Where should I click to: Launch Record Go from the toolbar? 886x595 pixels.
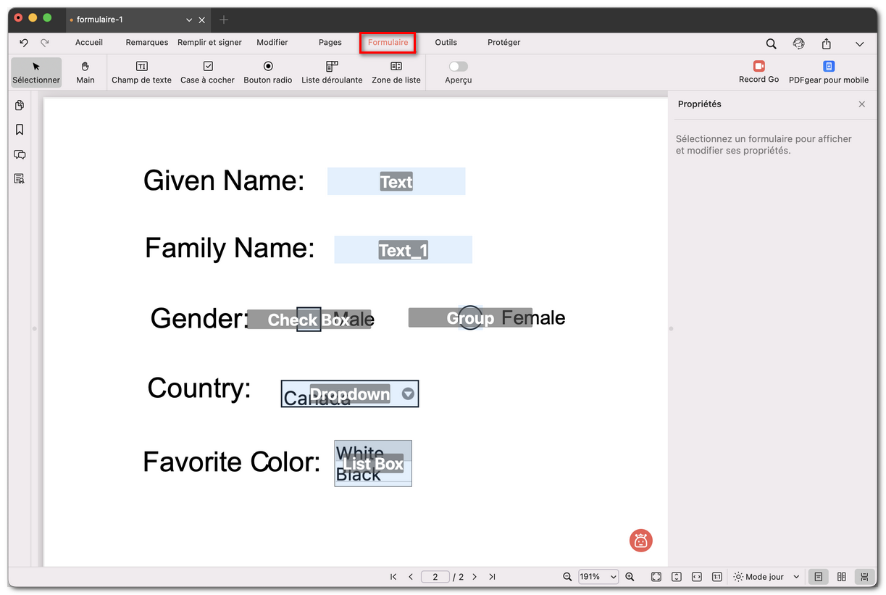click(758, 72)
